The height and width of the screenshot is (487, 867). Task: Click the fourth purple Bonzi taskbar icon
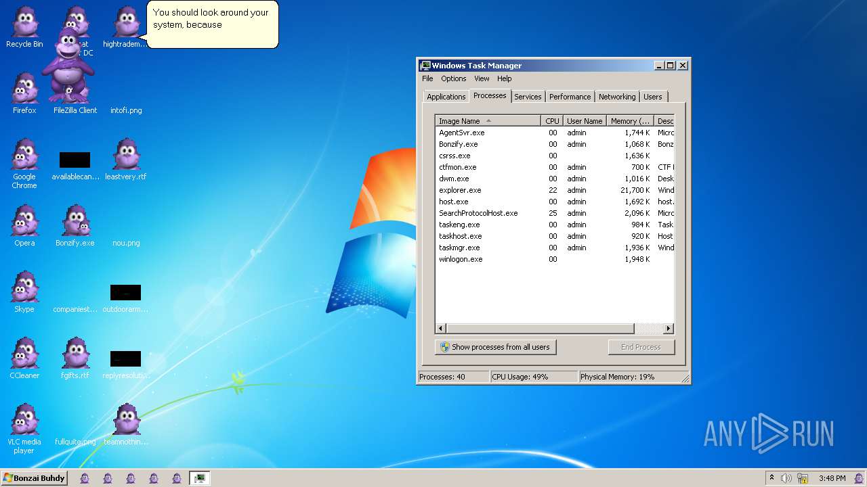coord(154,478)
